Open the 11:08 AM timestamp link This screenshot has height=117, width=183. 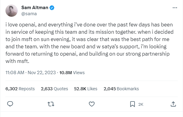point(15,73)
